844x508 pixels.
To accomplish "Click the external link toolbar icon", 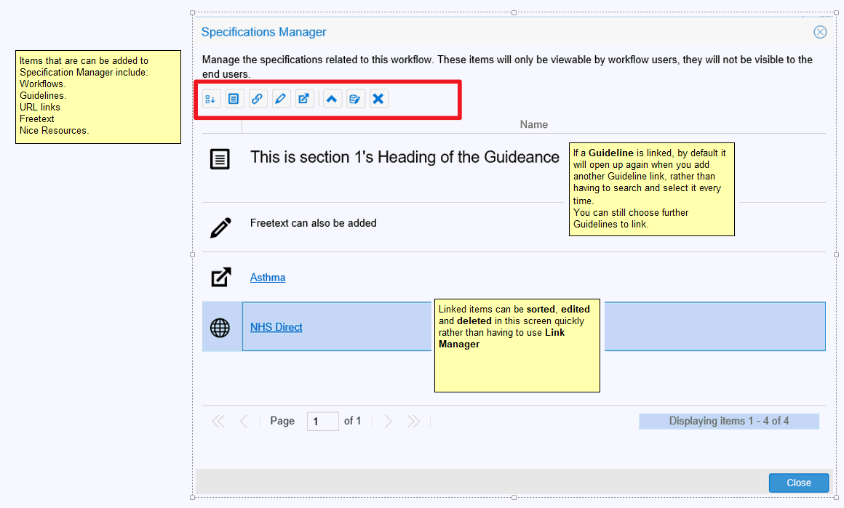I will pyautogui.click(x=304, y=99).
